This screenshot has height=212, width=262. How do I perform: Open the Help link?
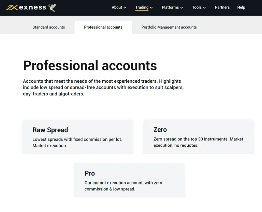click(241, 7)
